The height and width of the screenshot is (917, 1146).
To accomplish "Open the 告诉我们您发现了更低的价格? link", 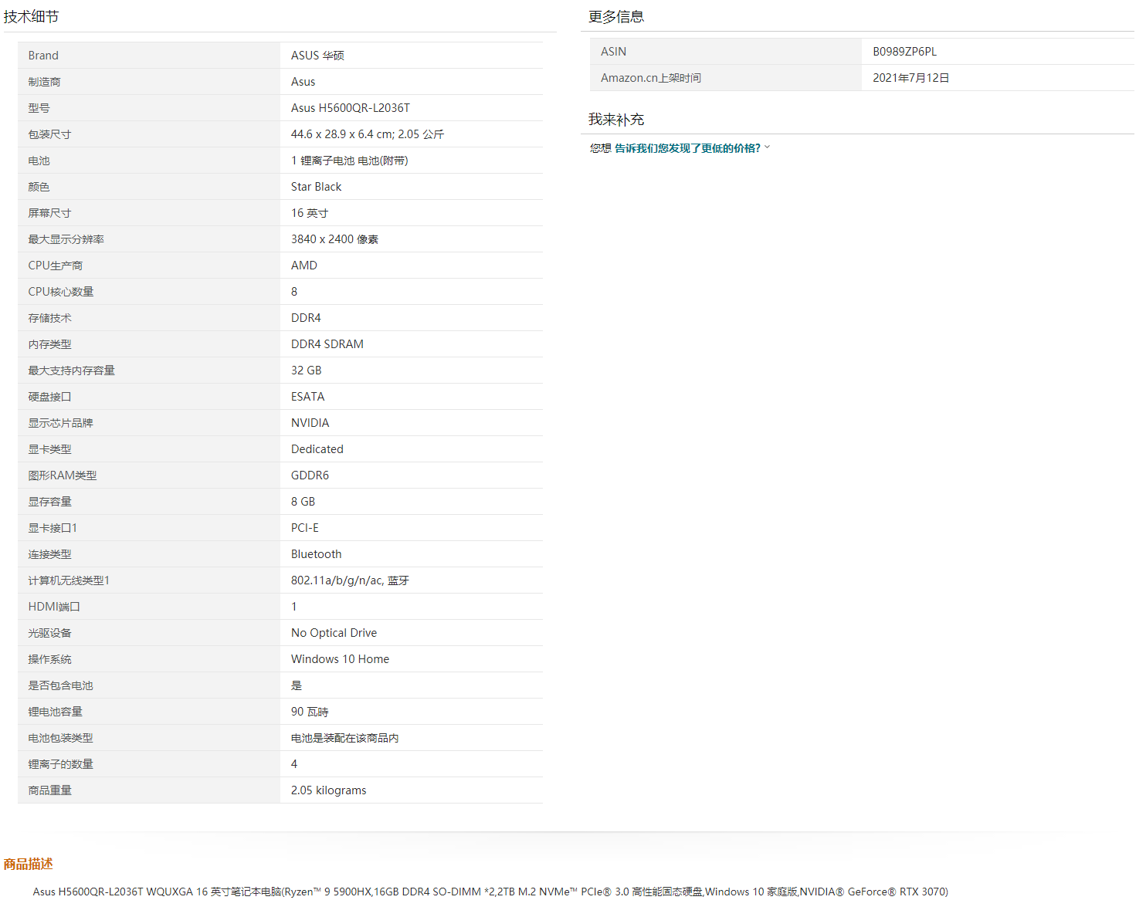I will pos(687,148).
